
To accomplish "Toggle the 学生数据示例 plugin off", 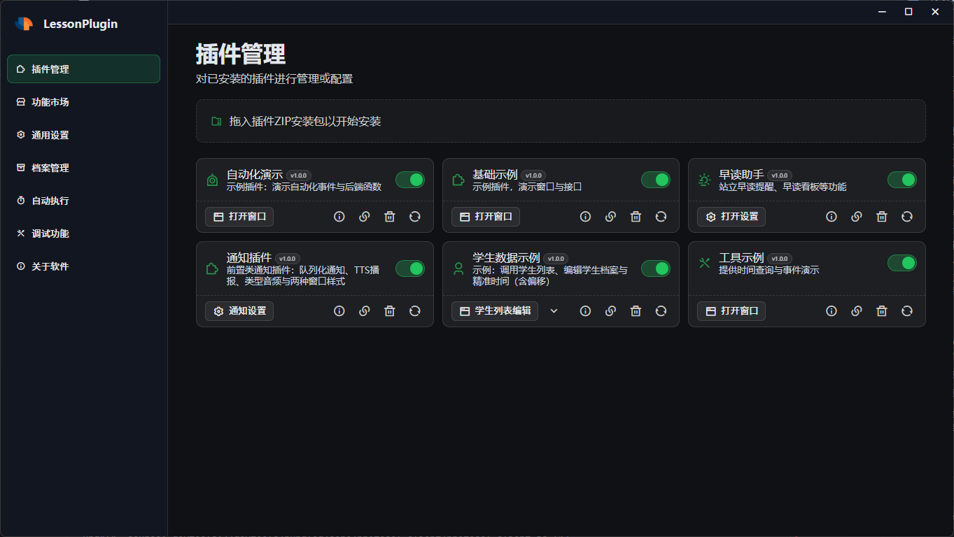I will pyautogui.click(x=656, y=268).
